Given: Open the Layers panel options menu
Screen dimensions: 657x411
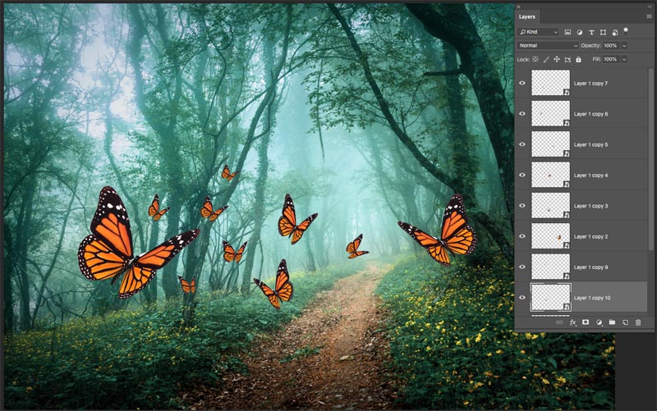Looking at the screenshot, I should [649, 16].
